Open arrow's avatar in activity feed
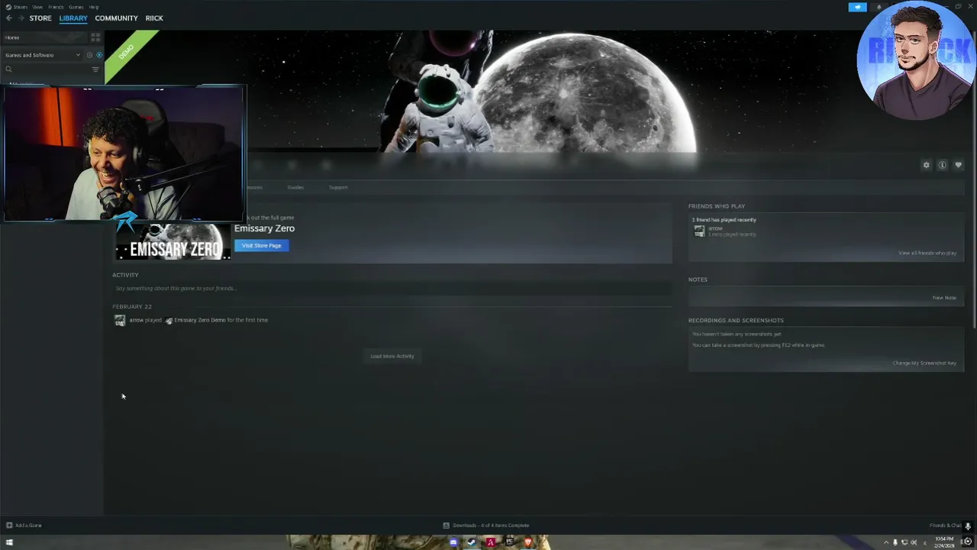 120,321
